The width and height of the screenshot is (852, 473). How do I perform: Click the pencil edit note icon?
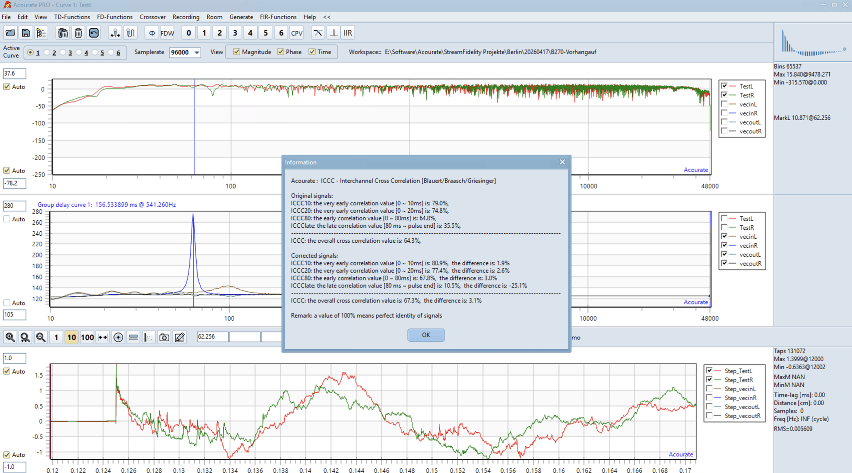click(x=180, y=337)
